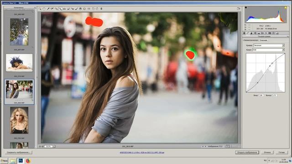Rotate image 90° clockwise
The height and width of the screenshot is (164, 292).
97,9
